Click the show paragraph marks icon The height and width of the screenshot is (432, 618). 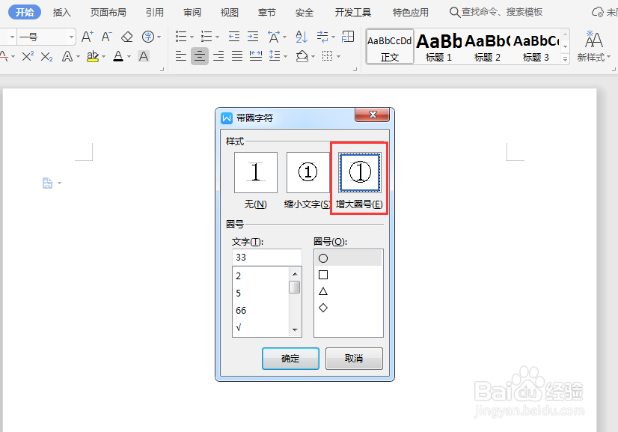click(x=322, y=37)
